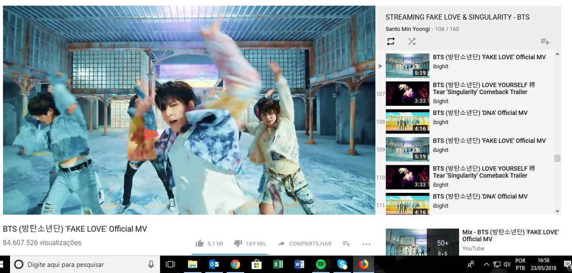Open the network icon in the system tray

pos(496,264)
